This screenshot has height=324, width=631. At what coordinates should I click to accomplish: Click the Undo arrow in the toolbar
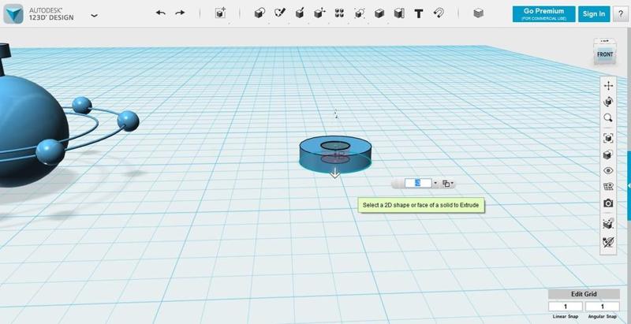coord(161,13)
